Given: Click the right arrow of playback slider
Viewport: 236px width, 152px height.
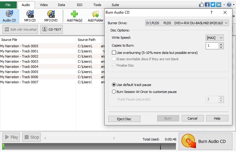Looking at the screenshot, I should 114,138.
